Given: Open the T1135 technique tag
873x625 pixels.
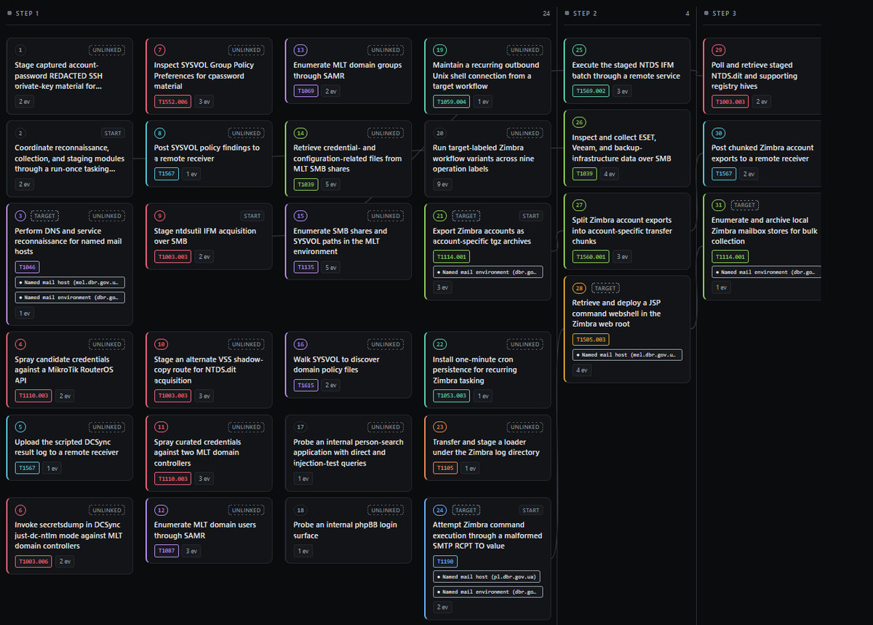Looking at the screenshot, I should [307, 267].
